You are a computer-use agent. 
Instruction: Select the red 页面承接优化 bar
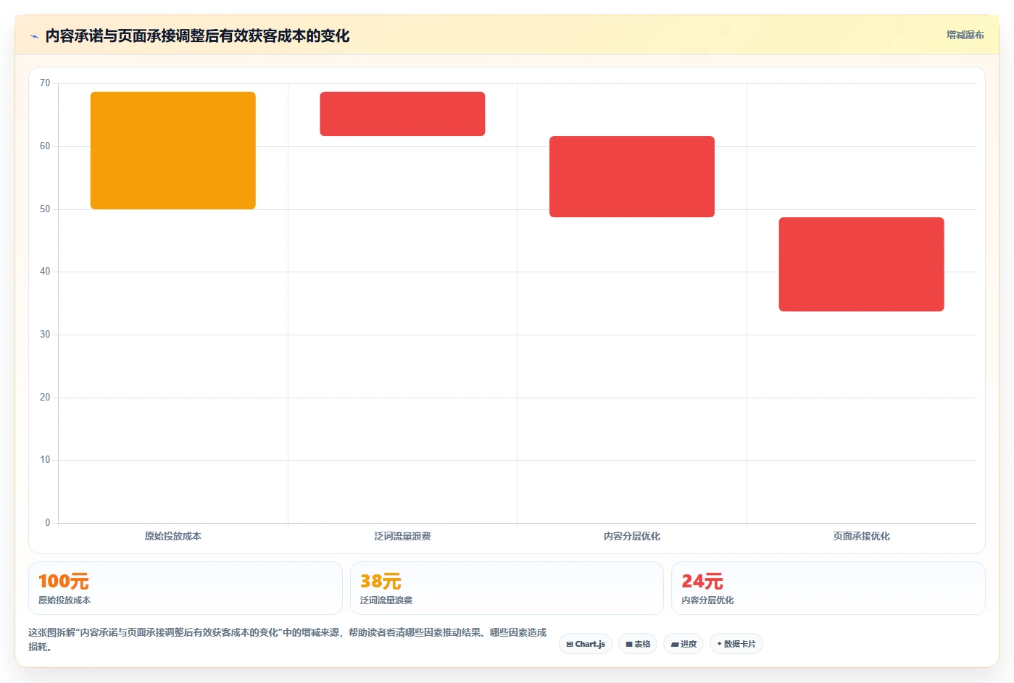click(x=861, y=264)
